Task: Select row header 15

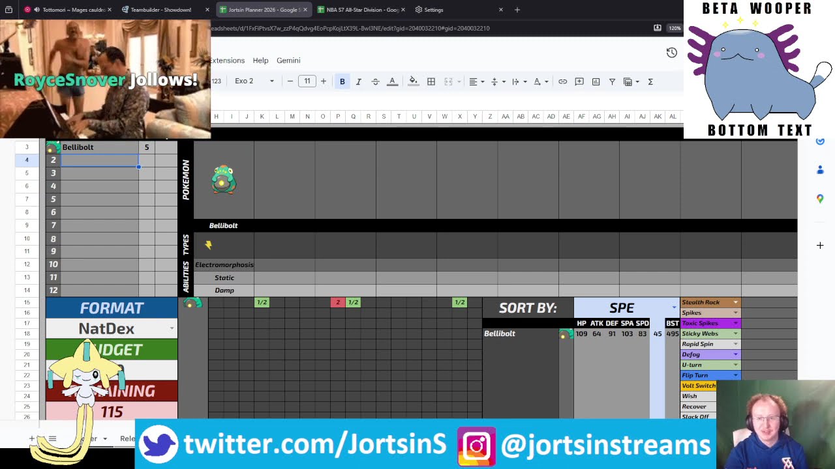Action: (x=27, y=302)
